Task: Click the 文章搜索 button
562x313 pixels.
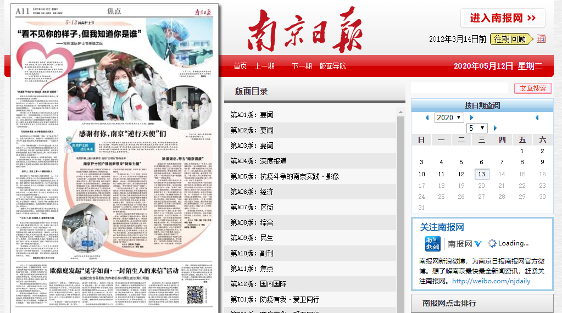Action: [533, 88]
